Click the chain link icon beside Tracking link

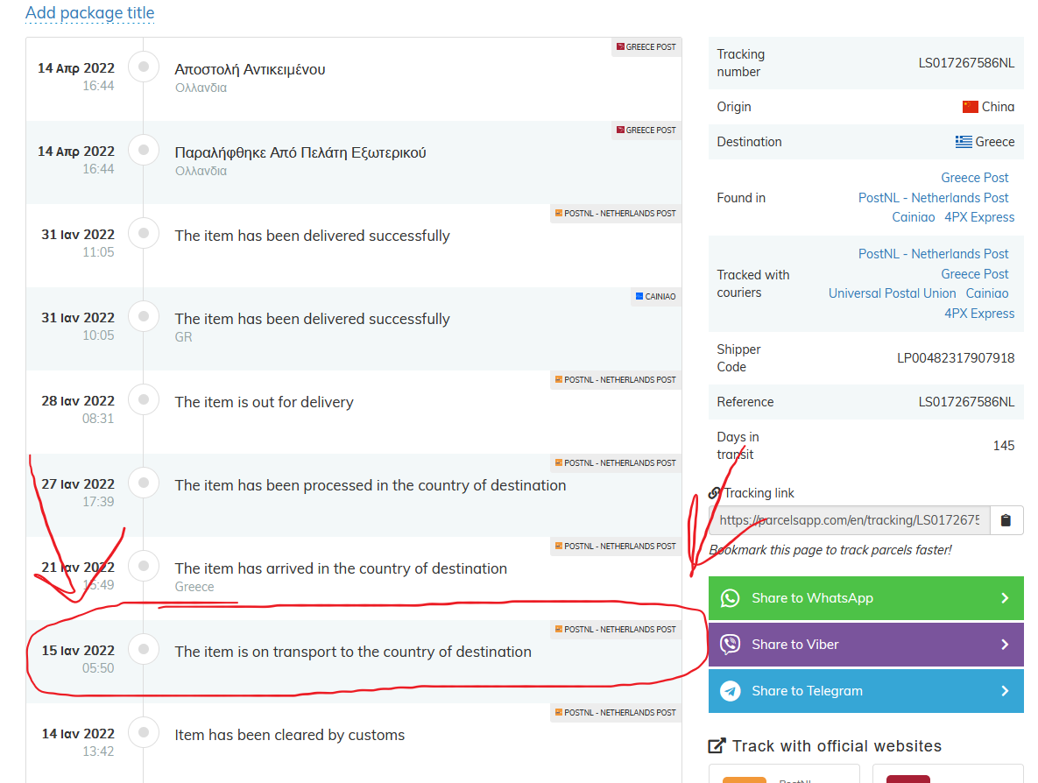[x=714, y=493]
